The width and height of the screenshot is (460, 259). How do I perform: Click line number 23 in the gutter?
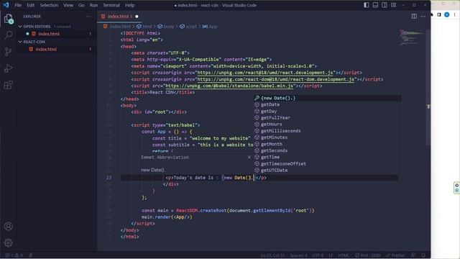109,178
